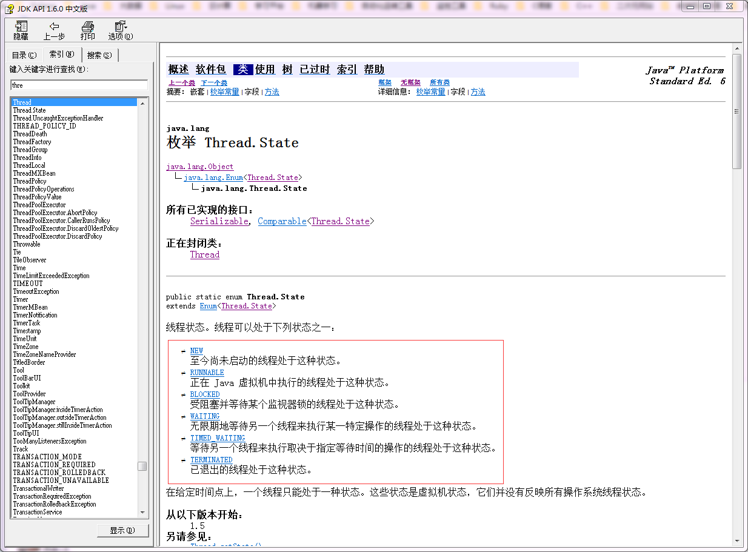Select 'ThreadPoolExecutor.AbortPolicy' index entry
The height and width of the screenshot is (552, 748).
pyautogui.click(x=55, y=213)
